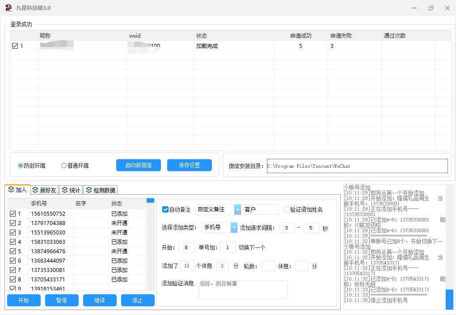The height and width of the screenshot is (315, 456).
Task: Click the layers icon on the 检测数据 tab
Action: coord(89,190)
